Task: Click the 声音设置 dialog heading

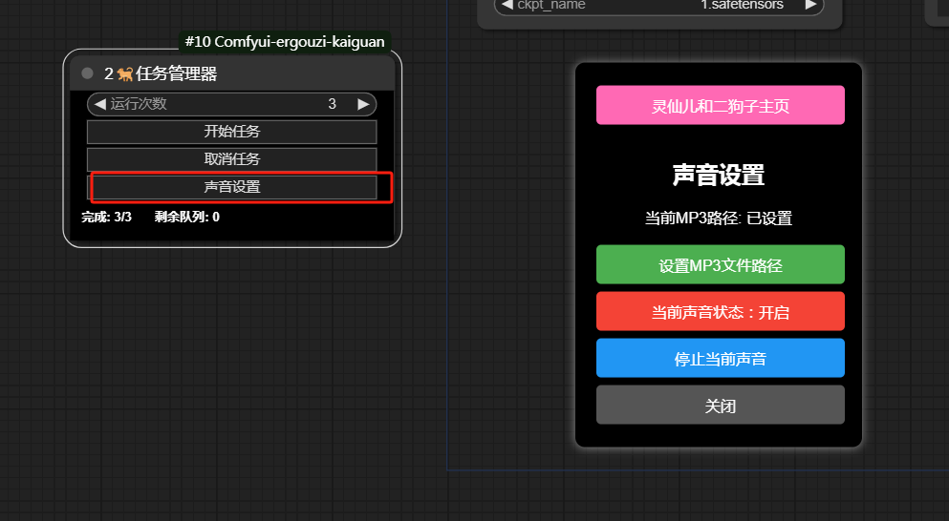Action: 719,175
